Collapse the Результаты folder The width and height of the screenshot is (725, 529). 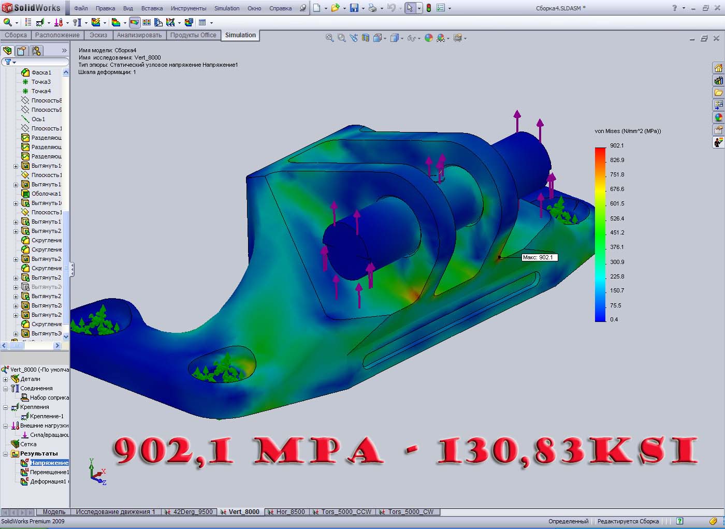6,454
